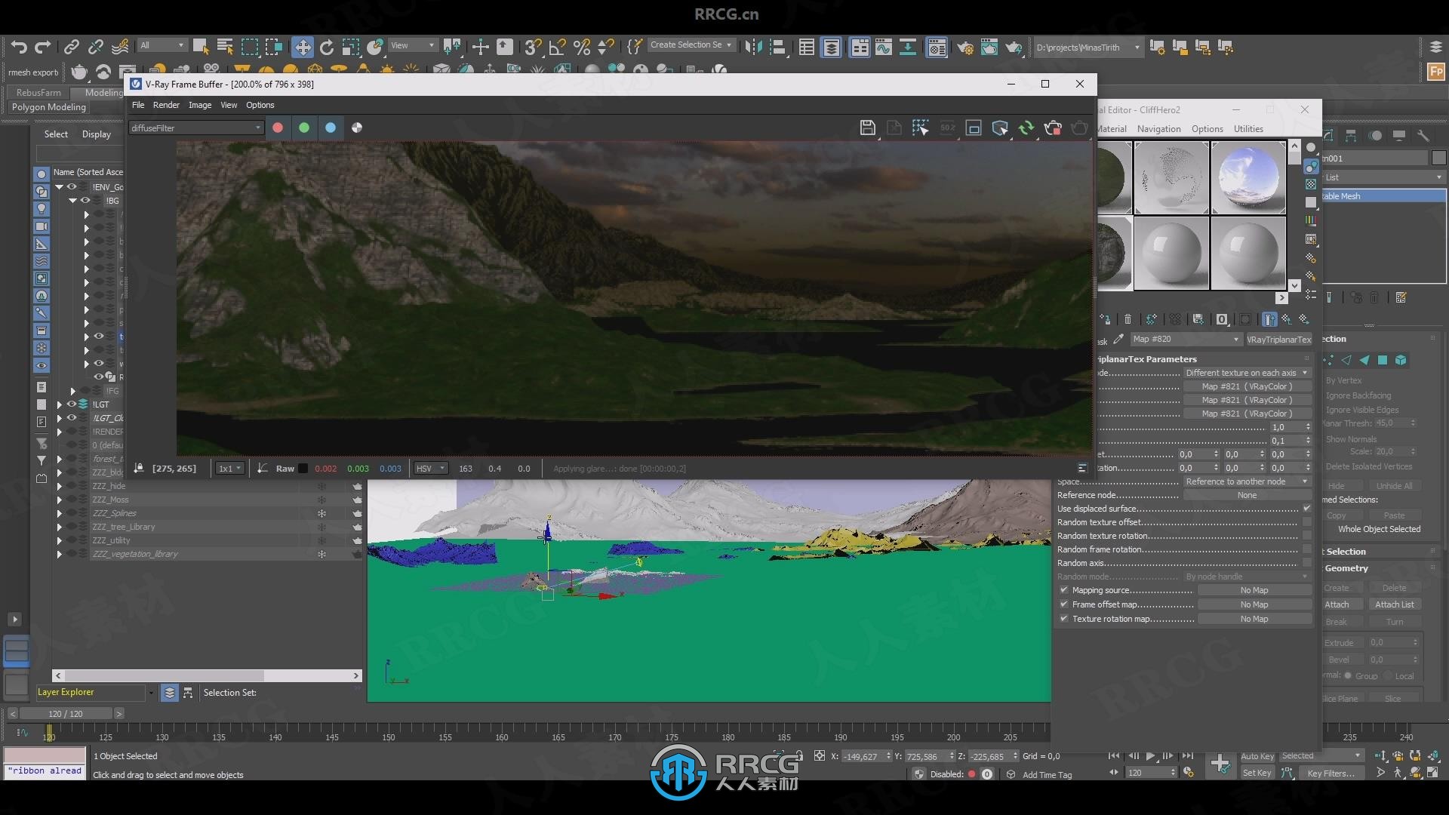Uncheck the Mapping source checkbox
The width and height of the screenshot is (1449, 815).
[1063, 590]
